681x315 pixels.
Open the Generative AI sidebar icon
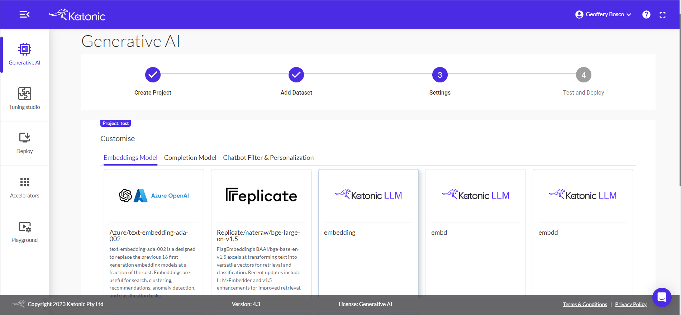point(24,49)
